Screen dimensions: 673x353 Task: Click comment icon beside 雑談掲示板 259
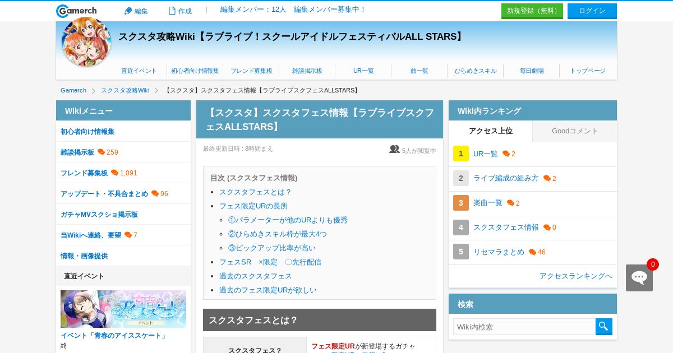point(101,152)
